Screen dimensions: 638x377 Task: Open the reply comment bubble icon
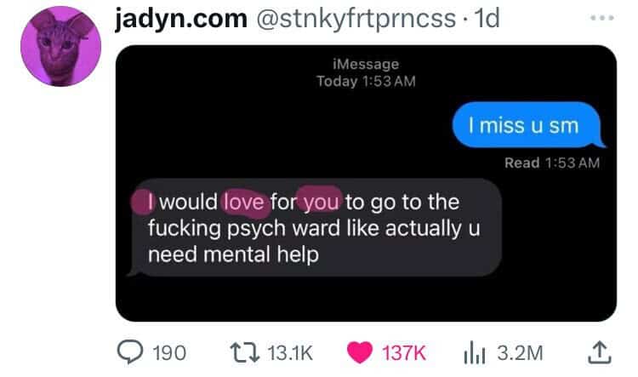(x=130, y=352)
